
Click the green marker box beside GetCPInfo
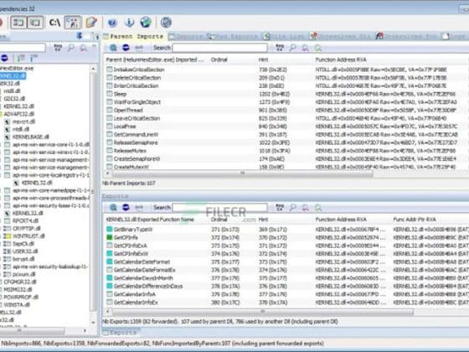click(x=110, y=237)
